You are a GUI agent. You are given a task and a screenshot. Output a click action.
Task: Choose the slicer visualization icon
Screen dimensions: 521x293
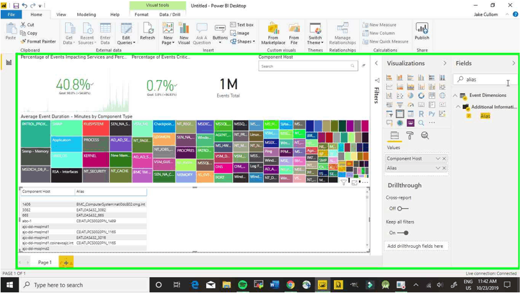pyautogui.click(x=389, y=114)
